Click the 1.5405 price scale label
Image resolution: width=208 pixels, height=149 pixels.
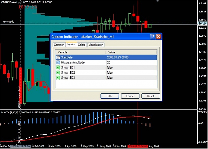point(202,52)
